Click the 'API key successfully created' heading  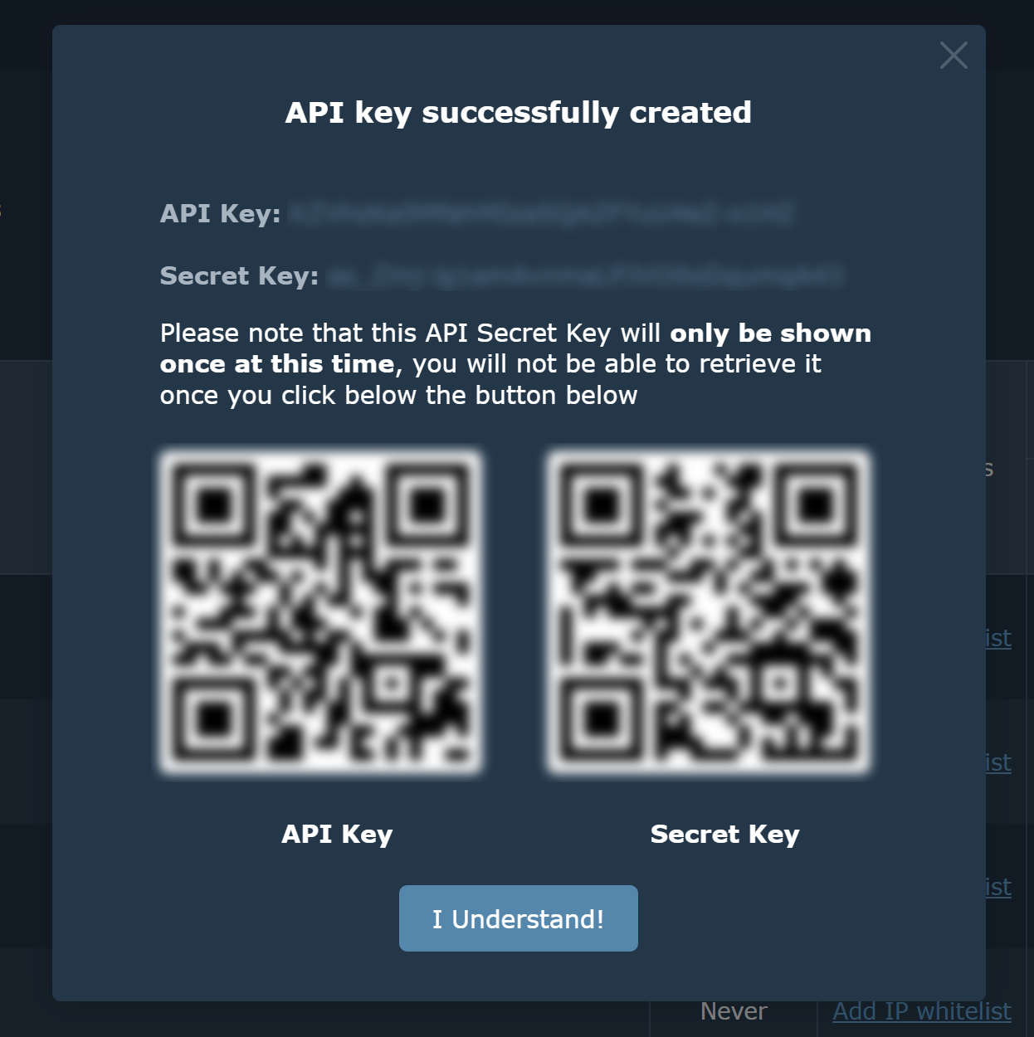519,112
